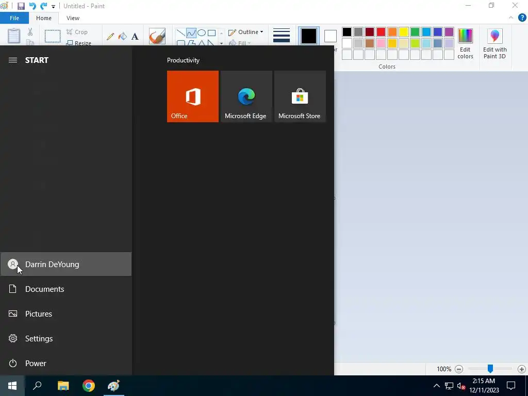Launch Google Chrome from the taskbar
This screenshot has width=528, height=396.
(89, 386)
